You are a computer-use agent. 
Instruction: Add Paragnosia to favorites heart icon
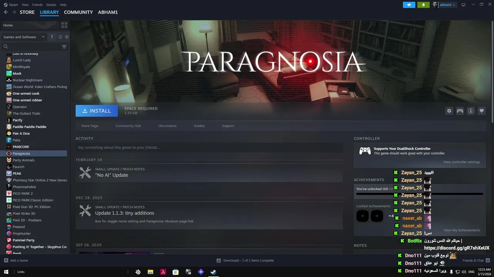point(482,111)
